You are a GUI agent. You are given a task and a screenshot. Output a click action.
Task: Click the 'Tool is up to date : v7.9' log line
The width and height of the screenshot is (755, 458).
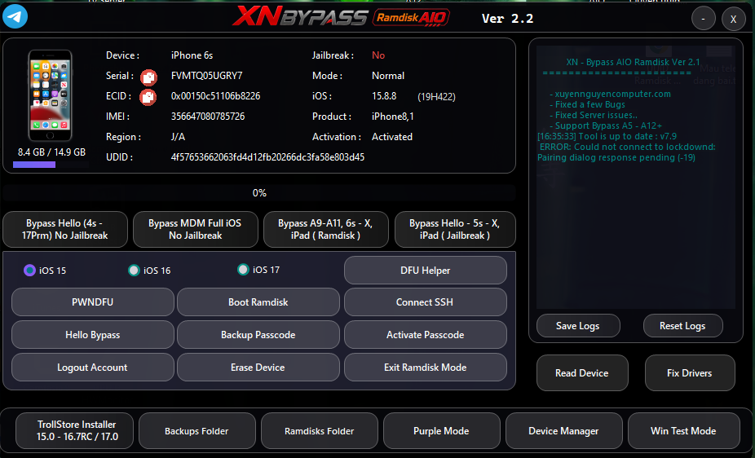607,136
